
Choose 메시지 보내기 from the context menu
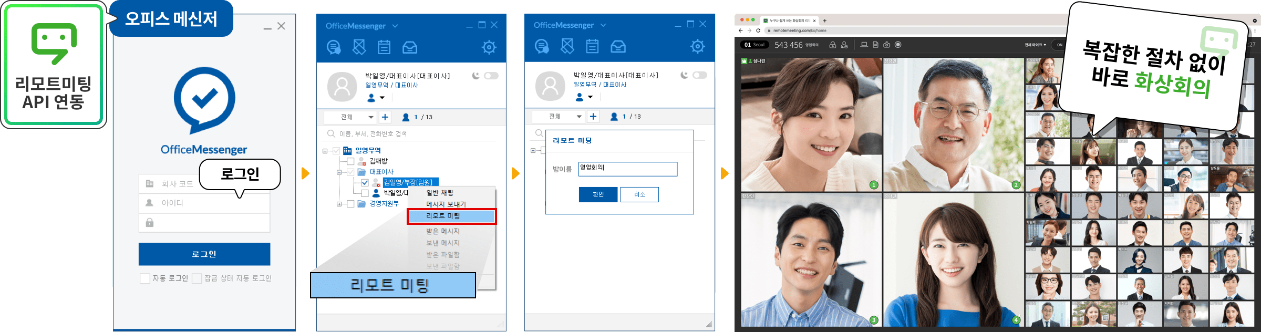(452, 204)
